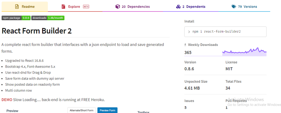Viewport: 281px width, 113px height.
Task: Open the 79 Versions tab
Action: pos(244,7)
